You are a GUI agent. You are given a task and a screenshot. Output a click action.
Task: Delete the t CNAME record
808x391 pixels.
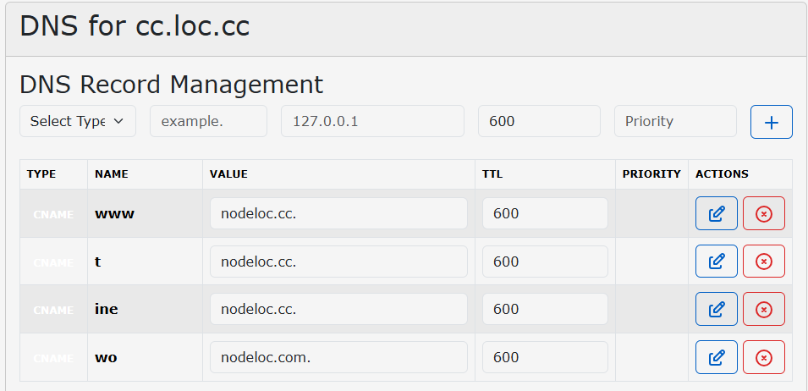pyautogui.click(x=763, y=262)
